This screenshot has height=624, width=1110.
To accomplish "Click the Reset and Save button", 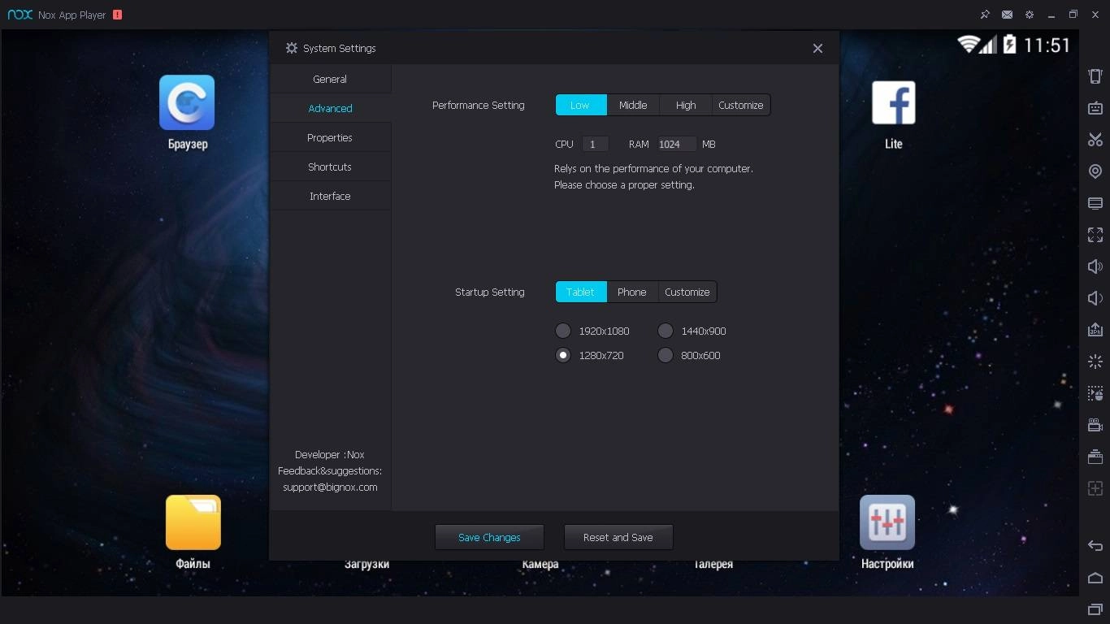I will [x=618, y=537].
